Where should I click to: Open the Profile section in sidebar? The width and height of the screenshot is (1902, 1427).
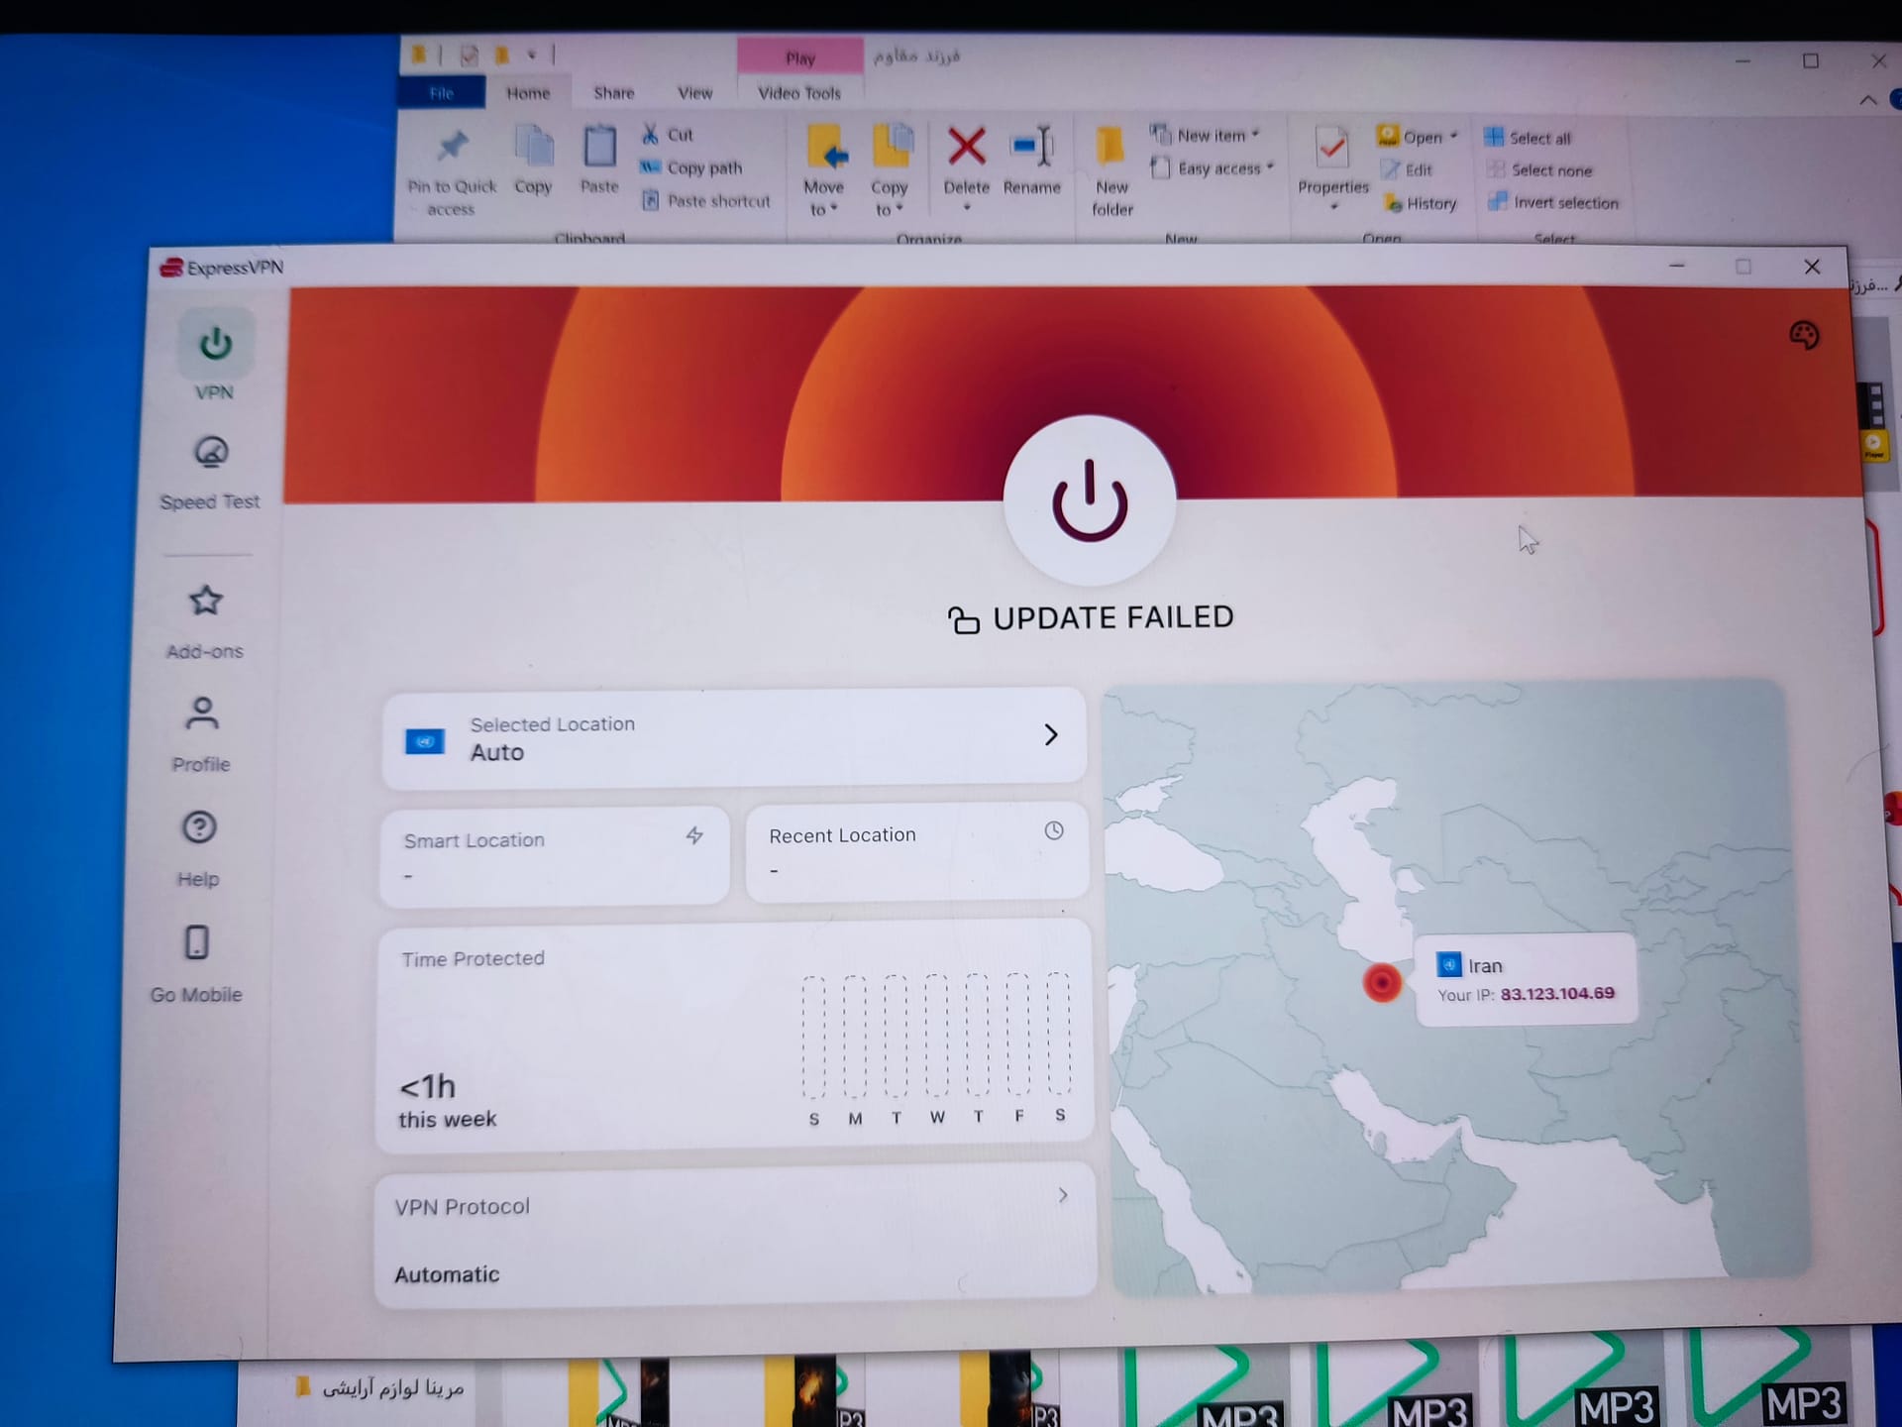pyautogui.click(x=202, y=734)
